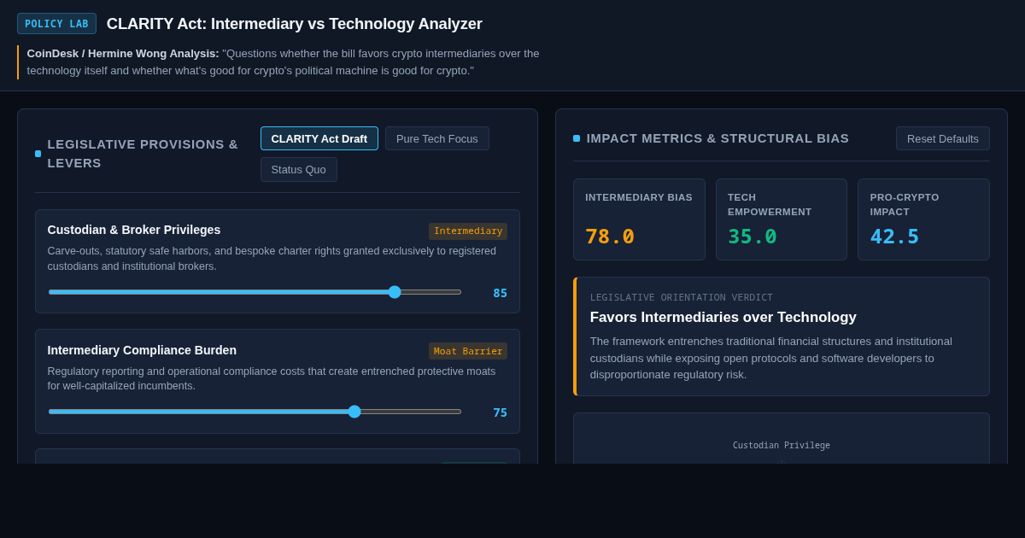Screen dimensions: 1025x538
Task: Click the orange Intermediary tag
Action: click(x=468, y=231)
